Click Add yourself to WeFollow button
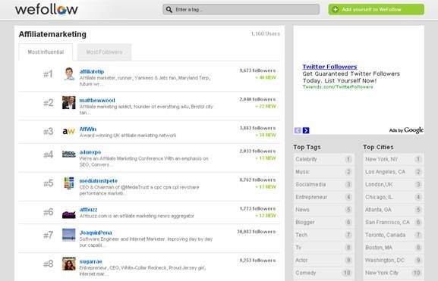 [x=376, y=10]
